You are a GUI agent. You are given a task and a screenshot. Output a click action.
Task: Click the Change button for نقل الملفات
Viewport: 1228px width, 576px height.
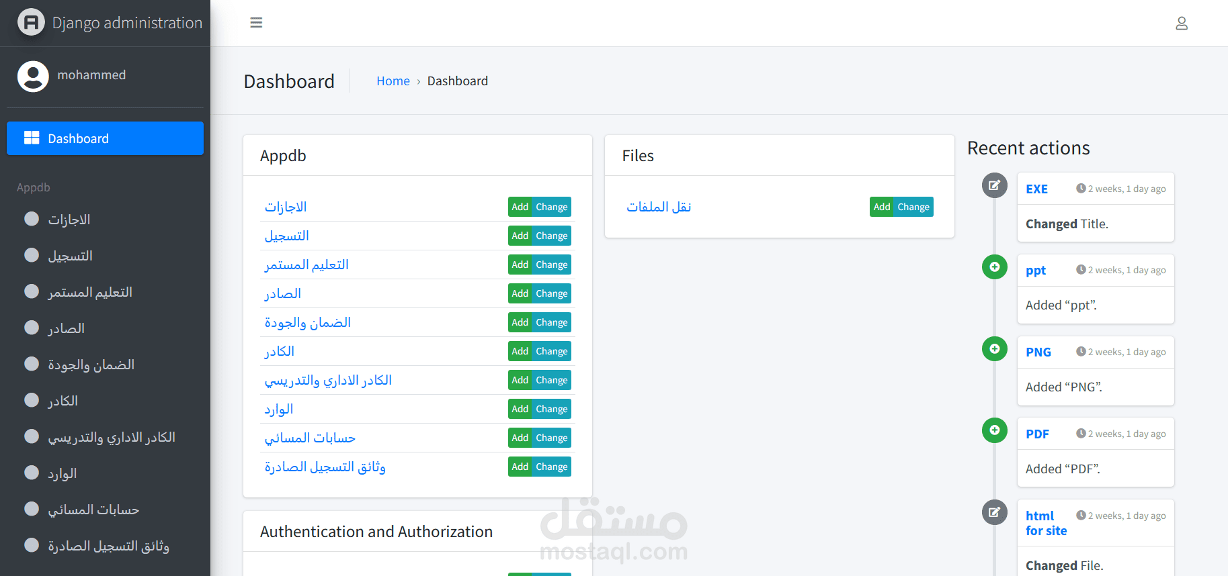pyautogui.click(x=913, y=207)
